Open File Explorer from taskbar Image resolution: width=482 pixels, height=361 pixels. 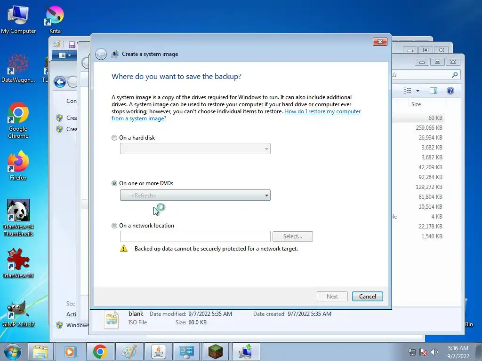[40, 352]
